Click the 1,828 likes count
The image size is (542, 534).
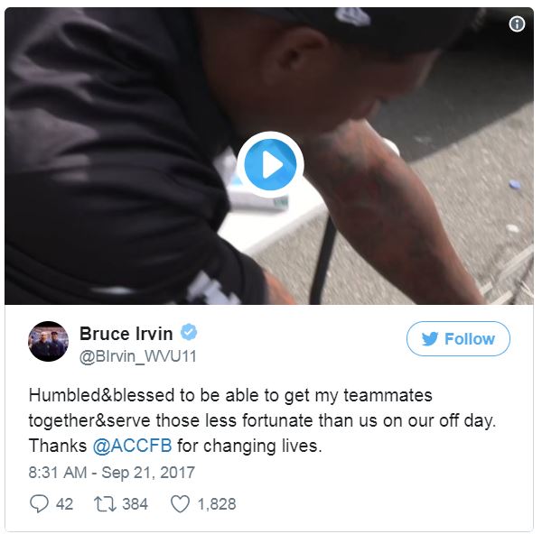pyautogui.click(x=217, y=504)
